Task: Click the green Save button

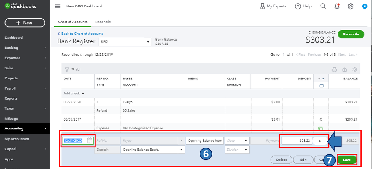Action: [x=347, y=160]
